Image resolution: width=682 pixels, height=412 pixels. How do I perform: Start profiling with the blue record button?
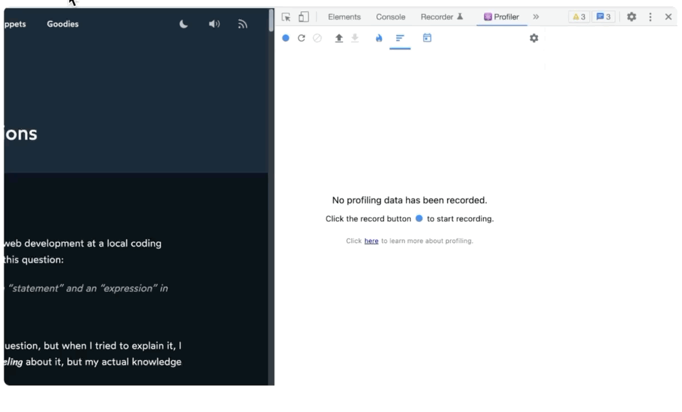click(x=286, y=38)
